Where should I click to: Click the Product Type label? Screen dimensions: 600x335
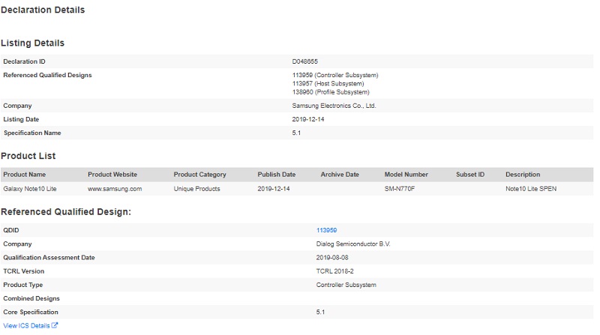[x=23, y=285]
